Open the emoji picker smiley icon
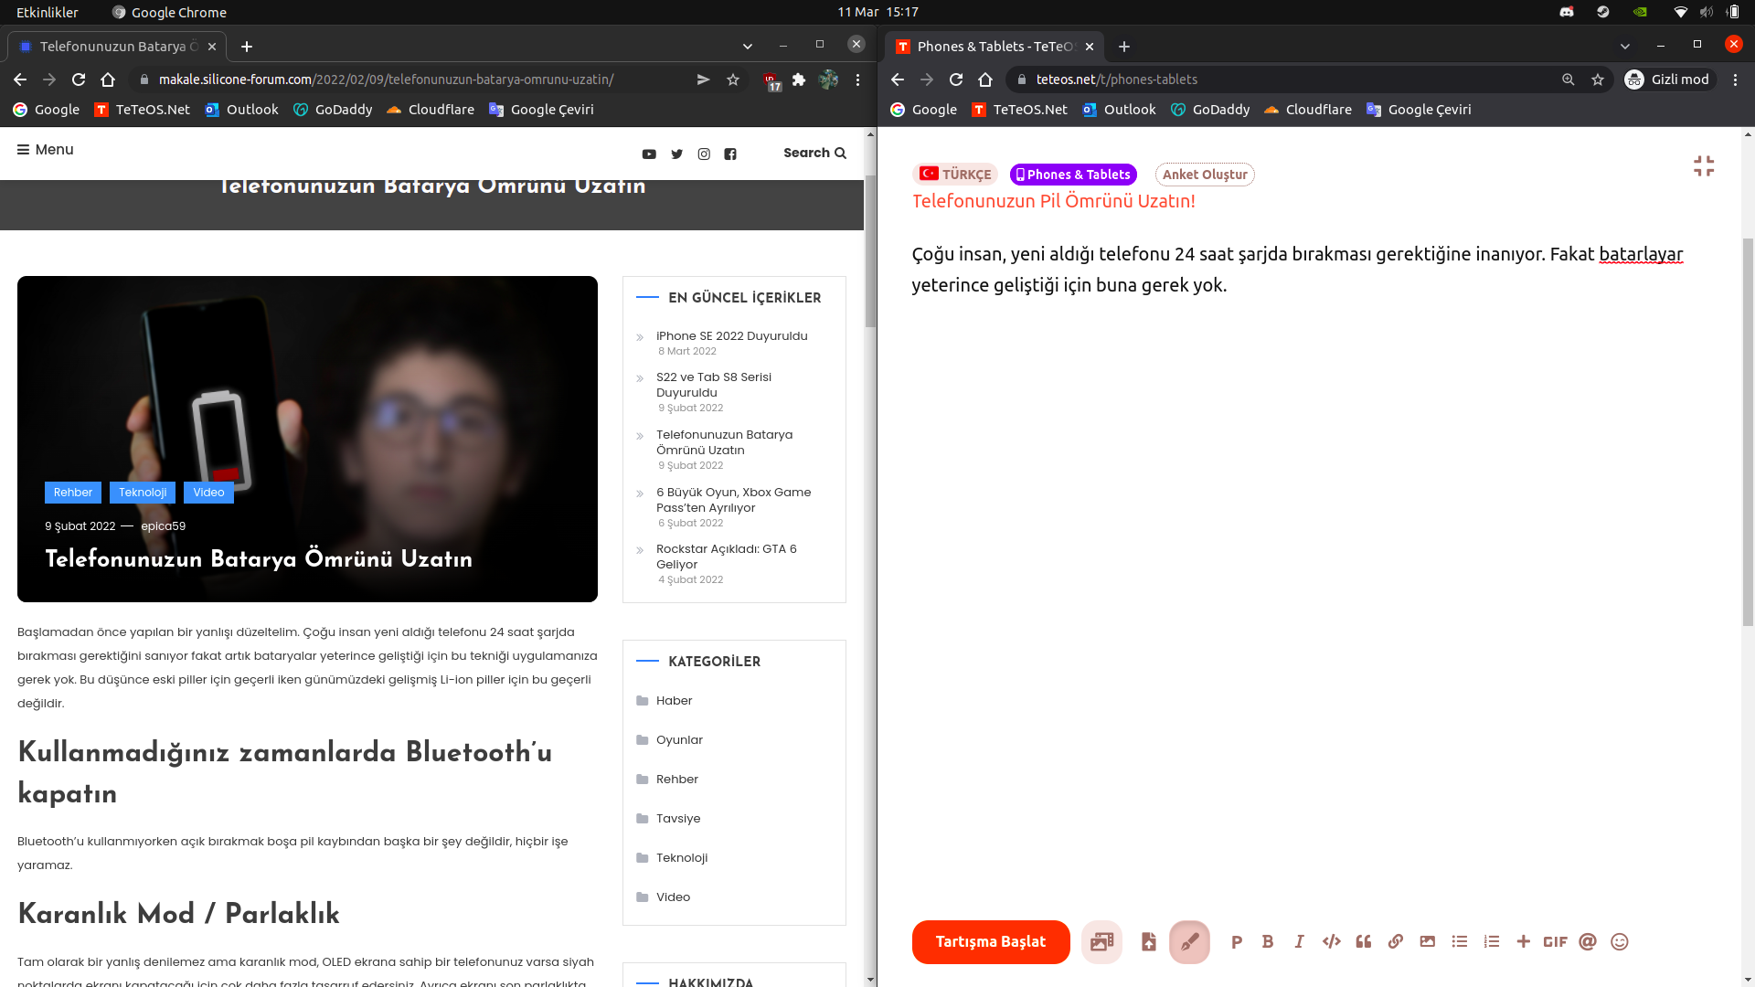This screenshot has width=1755, height=987. 1620,941
